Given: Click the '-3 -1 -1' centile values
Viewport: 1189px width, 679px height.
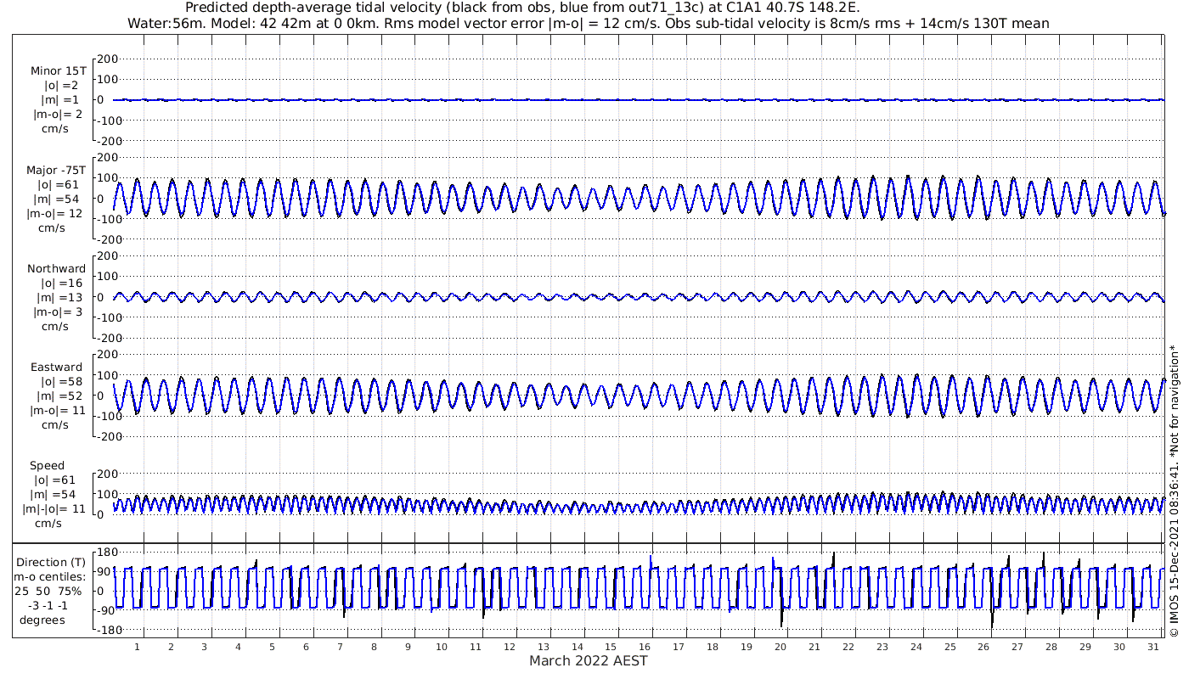Looking at the screenshot, I should click(x=48, y=606).
